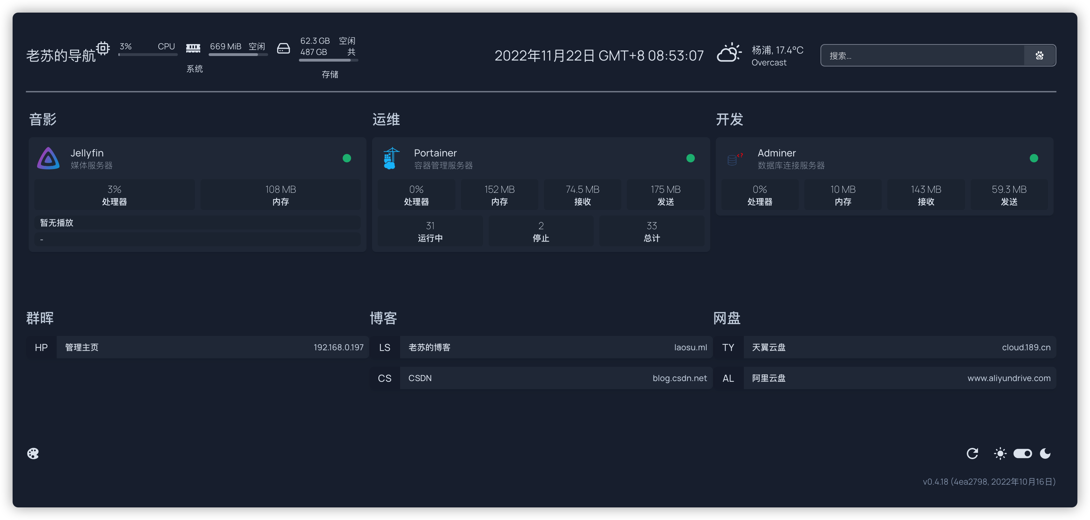
Task: Click the 老苏的导航 page title
Action: 61,55
